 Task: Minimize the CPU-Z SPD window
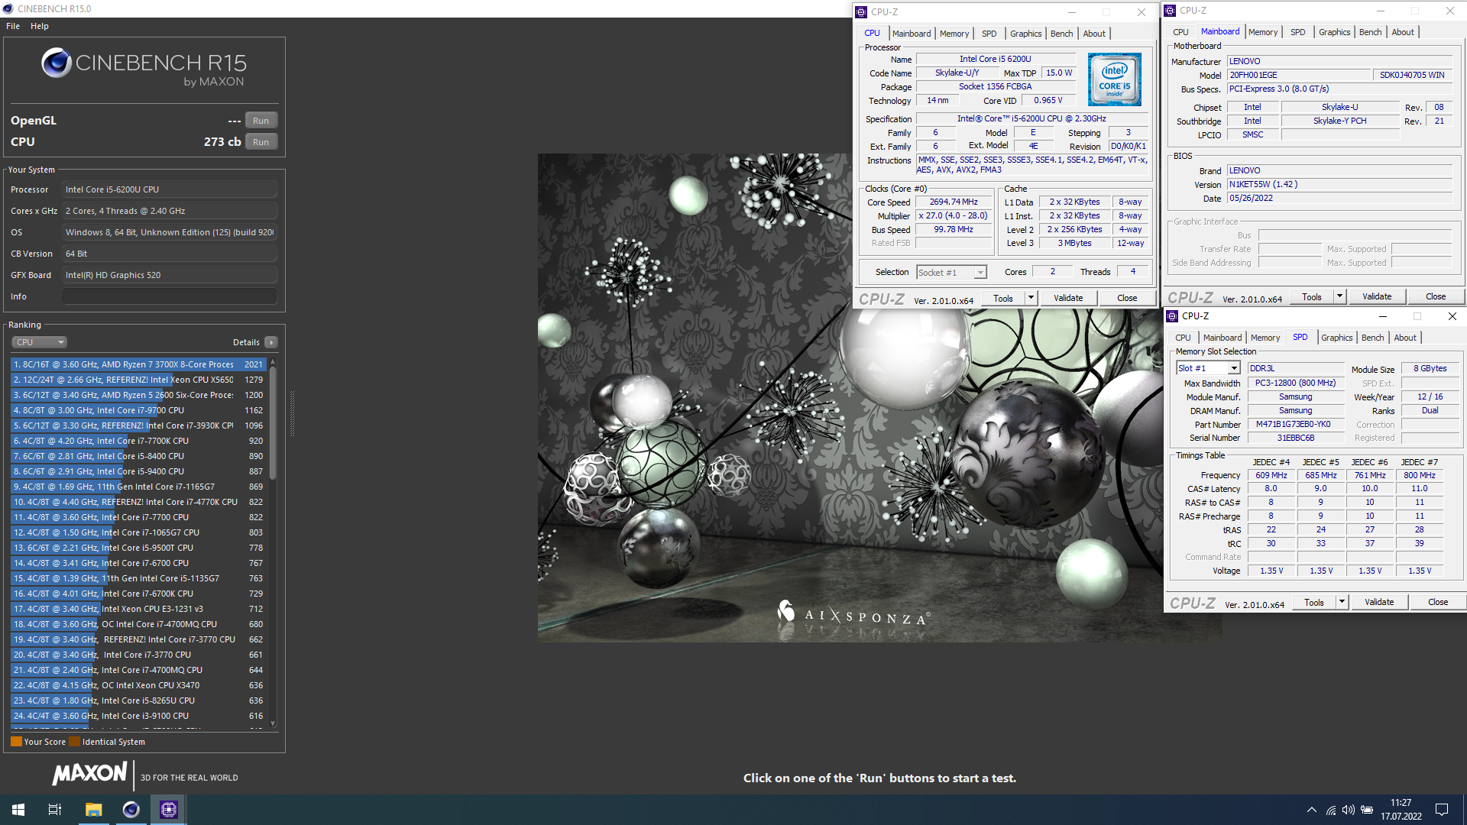[x=1382, y=316]
